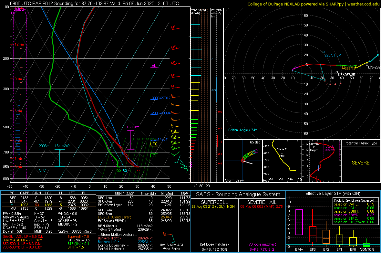Click the -30 C=27917' height label
Image resolution: width=381 pixels, height=253 pixels.
click(x=160, y=98)
